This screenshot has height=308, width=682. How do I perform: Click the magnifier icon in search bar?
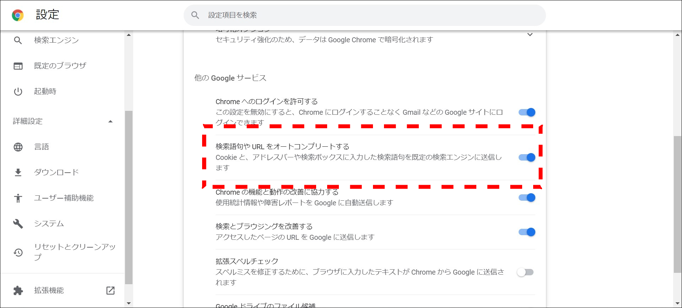195,15
